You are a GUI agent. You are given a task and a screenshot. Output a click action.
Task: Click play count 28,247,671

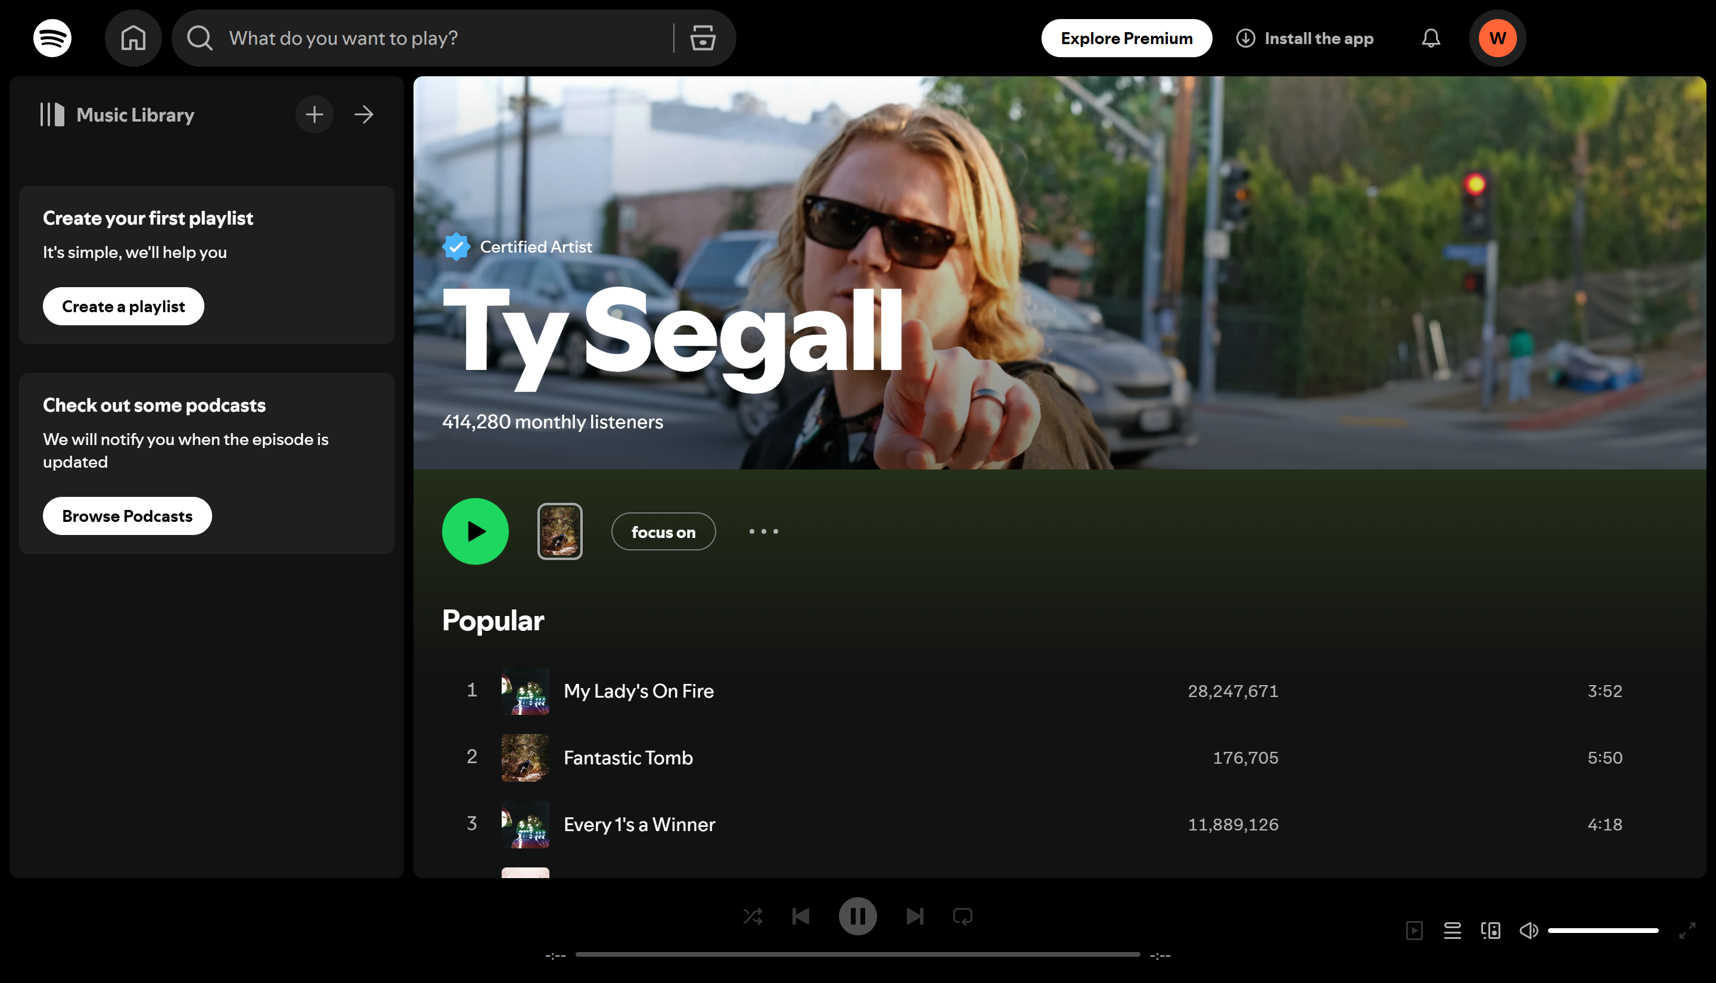[x=1233, y=691]
